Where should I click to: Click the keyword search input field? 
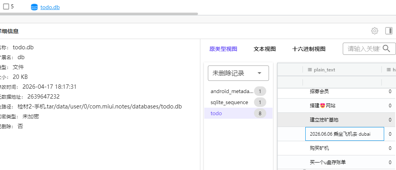(363, 49)
